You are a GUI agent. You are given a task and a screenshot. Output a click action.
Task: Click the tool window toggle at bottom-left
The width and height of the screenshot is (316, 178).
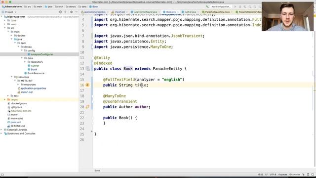pyautogui.click(x=2, y=175)
